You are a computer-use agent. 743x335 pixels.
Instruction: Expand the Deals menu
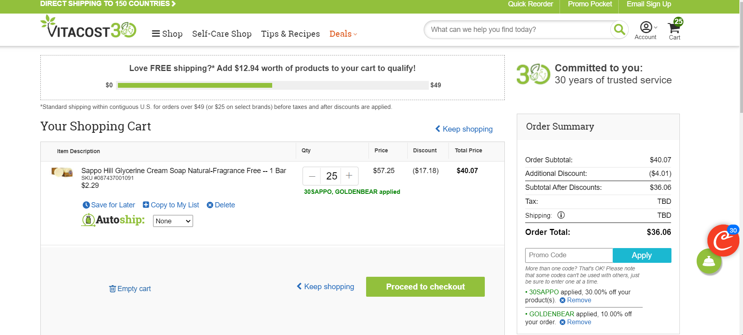click(343, 34)
